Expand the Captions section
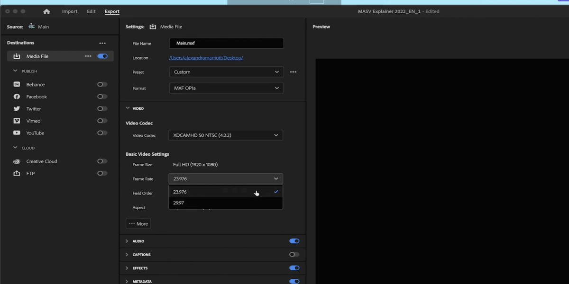The image size is (569, 284). (127, 255)
